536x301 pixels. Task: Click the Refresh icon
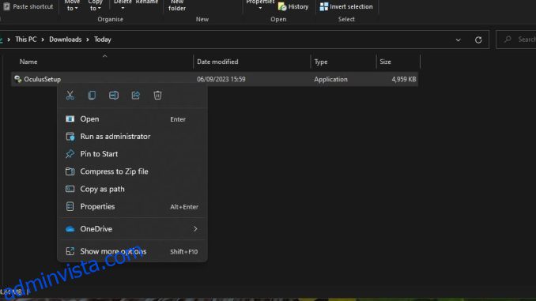[x=478, y=40]
